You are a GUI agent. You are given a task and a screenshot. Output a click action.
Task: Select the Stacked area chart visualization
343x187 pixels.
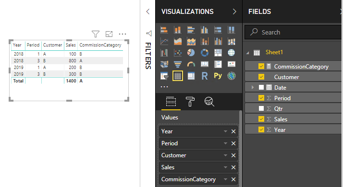click(191, 41)
